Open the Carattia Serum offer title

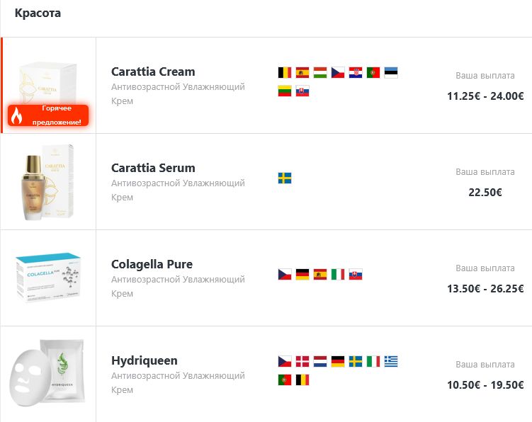pyautogui.click(x=153, y=168)
